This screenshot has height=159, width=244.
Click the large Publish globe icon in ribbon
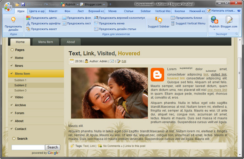tap(214, 20)
